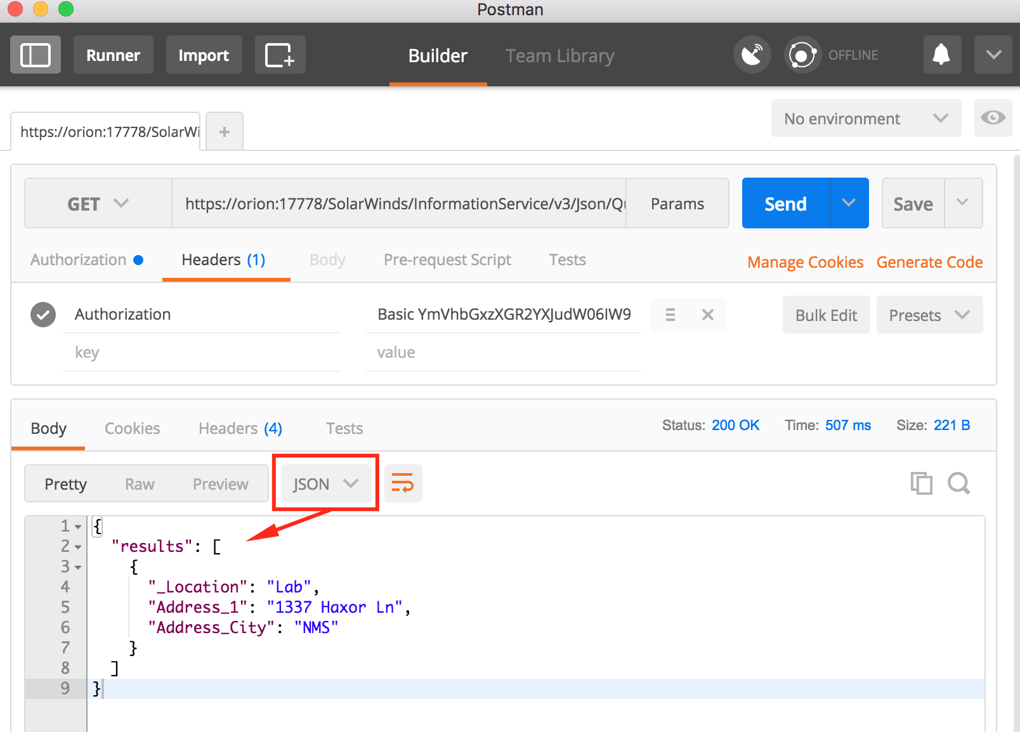Copy the response using the copy icon
The image size is (1020, 732).
click(x=922, y=483)
